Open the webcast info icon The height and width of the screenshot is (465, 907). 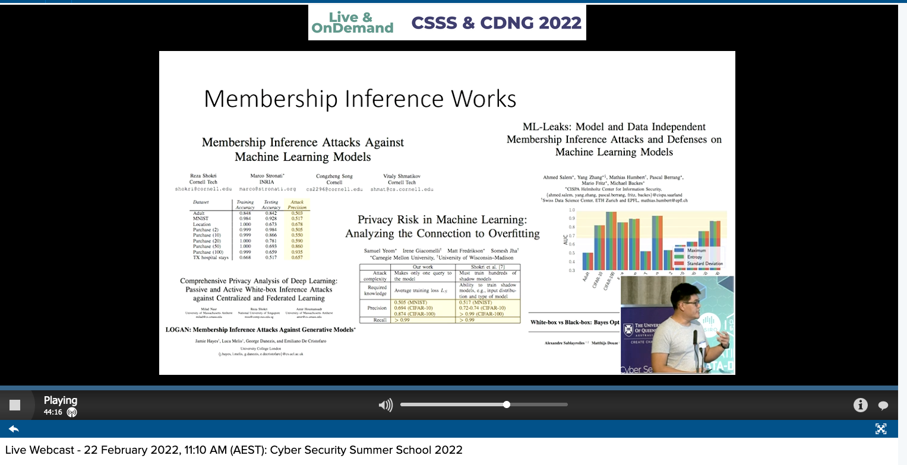860,405
